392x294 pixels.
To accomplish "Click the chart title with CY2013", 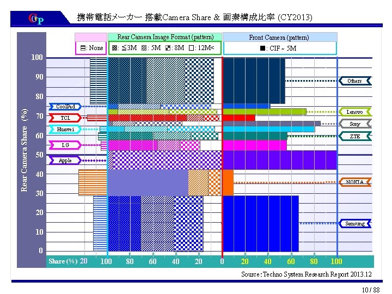I will [x=194, y=17].
